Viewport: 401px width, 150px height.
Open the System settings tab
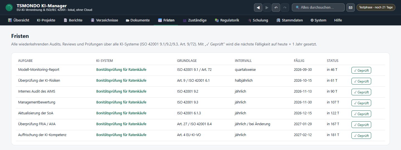318,20
